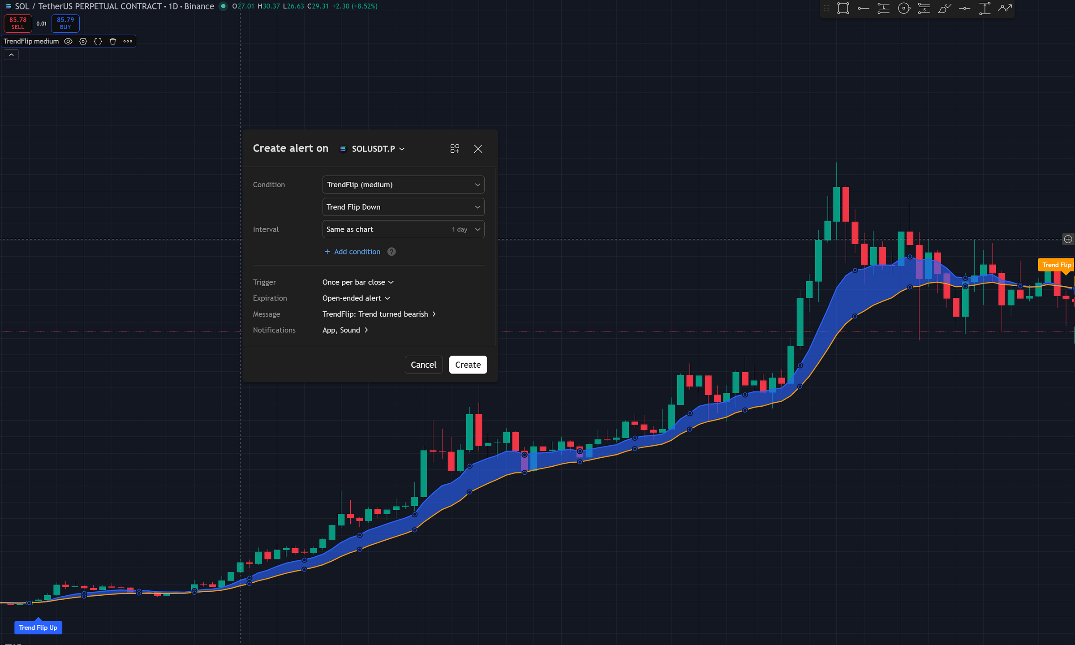
Task: Toggle TrendFlip medium visibility eye icon
Action: point(68,41)
